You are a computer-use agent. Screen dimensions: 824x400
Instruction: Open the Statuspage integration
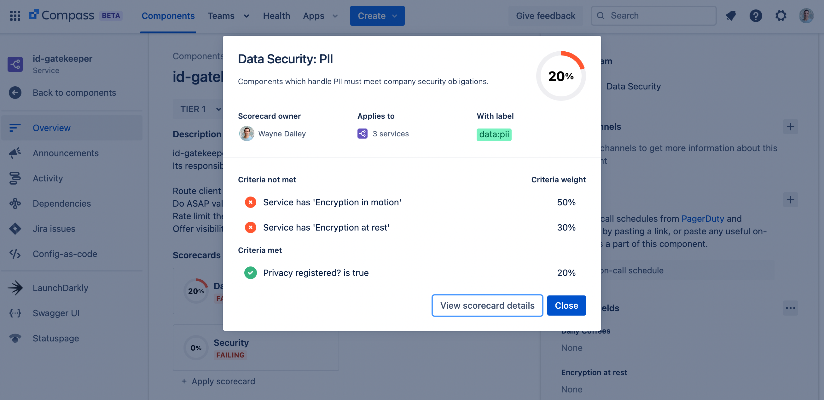pos(55,338)
